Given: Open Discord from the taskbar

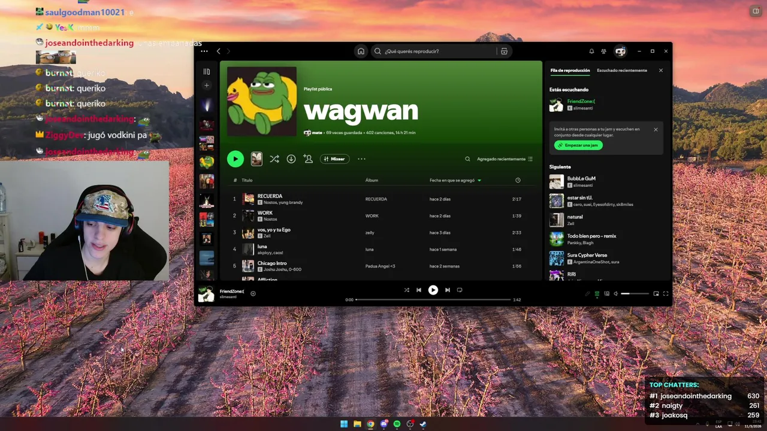Looking at the screenshot, I should click(384, 424).
